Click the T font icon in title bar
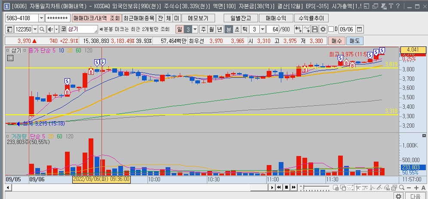This screenshot has height=199, width=428. 391,6
